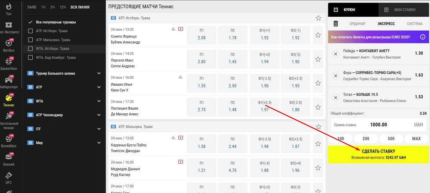The height and width of the screenshot is (193, 430).
Task: Set stake with the MAX button
Action: pyautogui.click(x=416, y=139)
